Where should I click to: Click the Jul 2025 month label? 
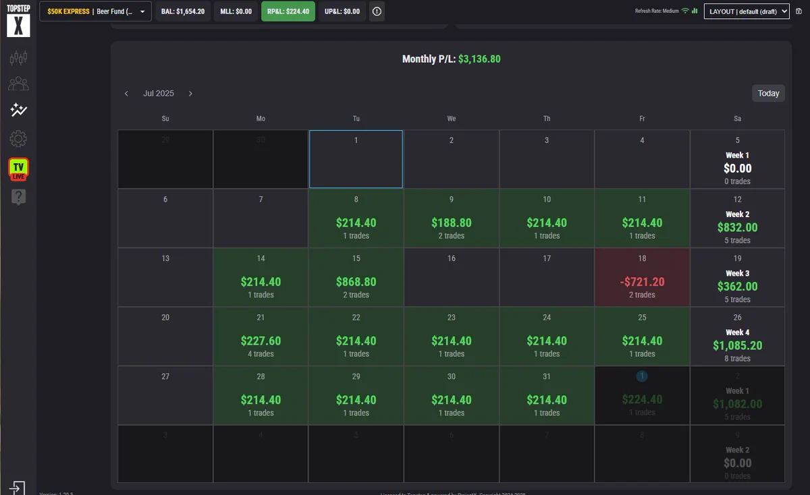(x=159, y=94)
